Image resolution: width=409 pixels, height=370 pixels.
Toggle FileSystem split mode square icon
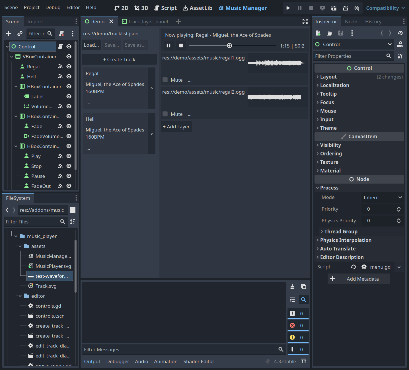73,210
